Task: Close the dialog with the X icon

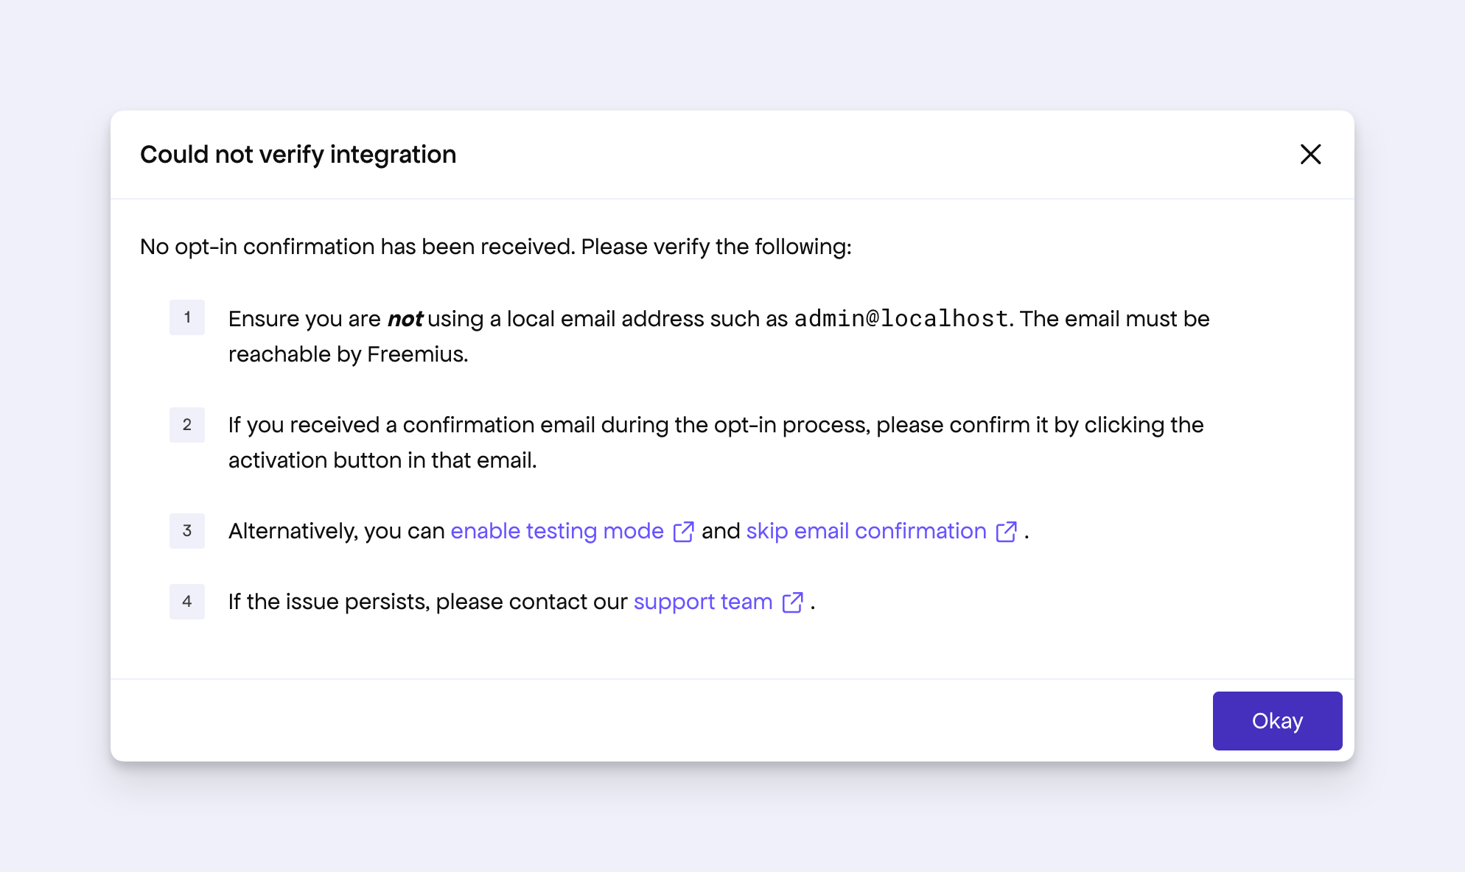Action: coord(1310,155)
